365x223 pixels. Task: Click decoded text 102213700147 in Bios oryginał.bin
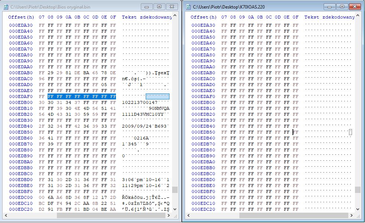coord(140,102)
